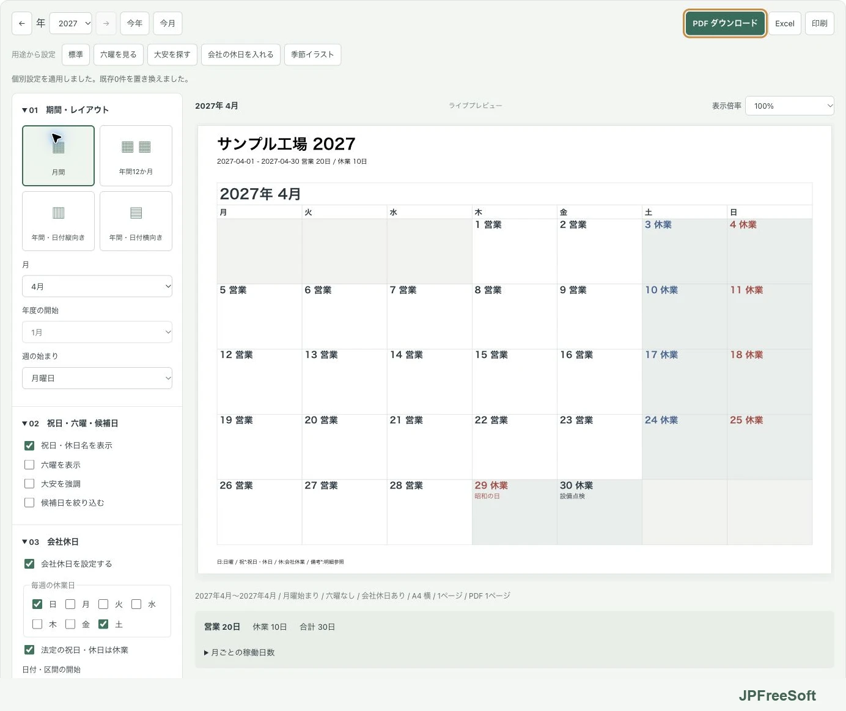The height and width of the screenshot is (711, 846).
Task: Go to previous year arrow
Action: tap(21, 23)
